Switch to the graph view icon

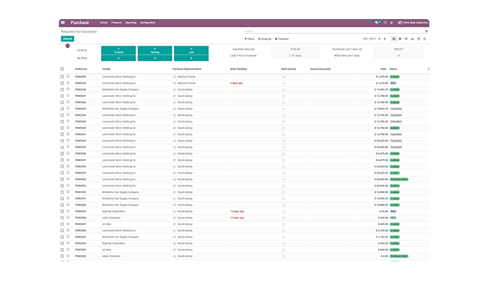(x=412, y=39)
